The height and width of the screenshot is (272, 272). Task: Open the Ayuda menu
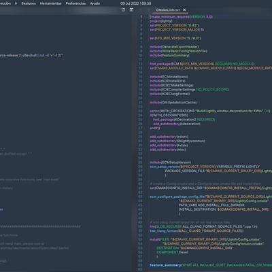95,3
